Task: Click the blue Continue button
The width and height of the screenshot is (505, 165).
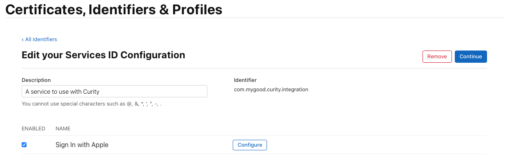Action: [x=471, y=57]
